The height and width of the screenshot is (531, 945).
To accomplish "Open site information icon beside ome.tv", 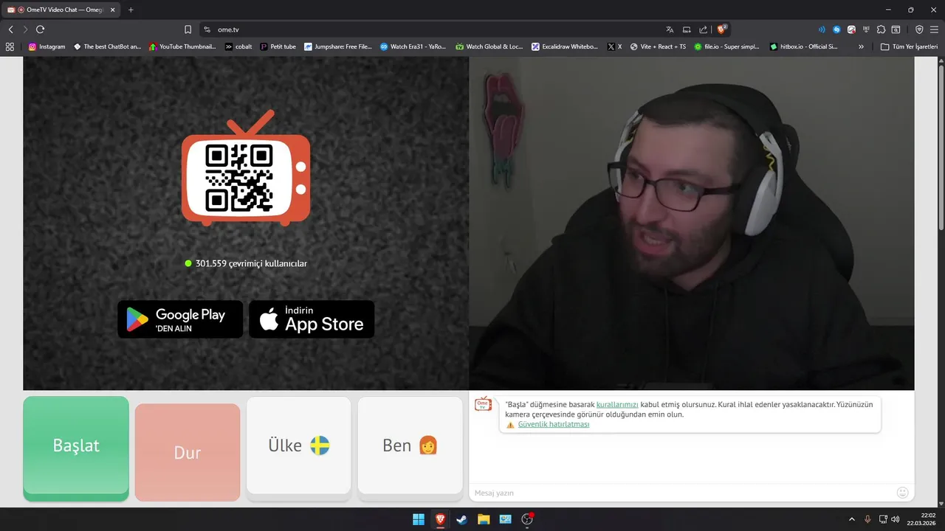I will tap(207, 29).
